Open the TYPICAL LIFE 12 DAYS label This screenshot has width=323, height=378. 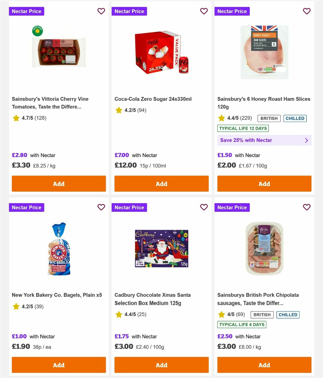243,128
